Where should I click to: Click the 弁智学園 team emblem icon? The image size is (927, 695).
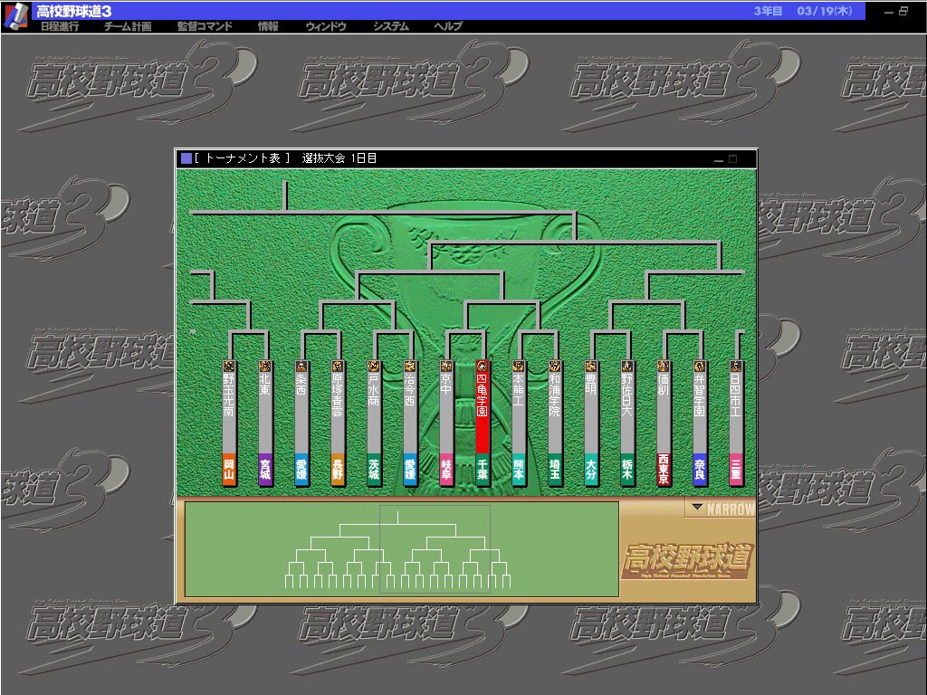(x=700, y=366)
